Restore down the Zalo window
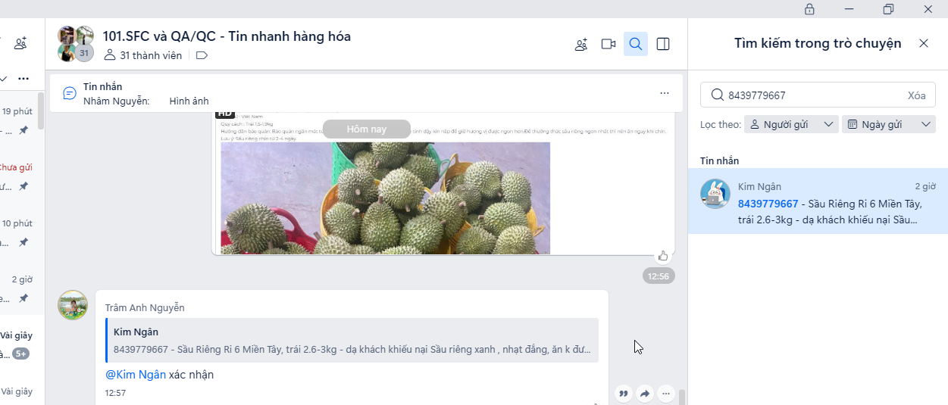Screen dimensions: 948x405 pos(888,9)
